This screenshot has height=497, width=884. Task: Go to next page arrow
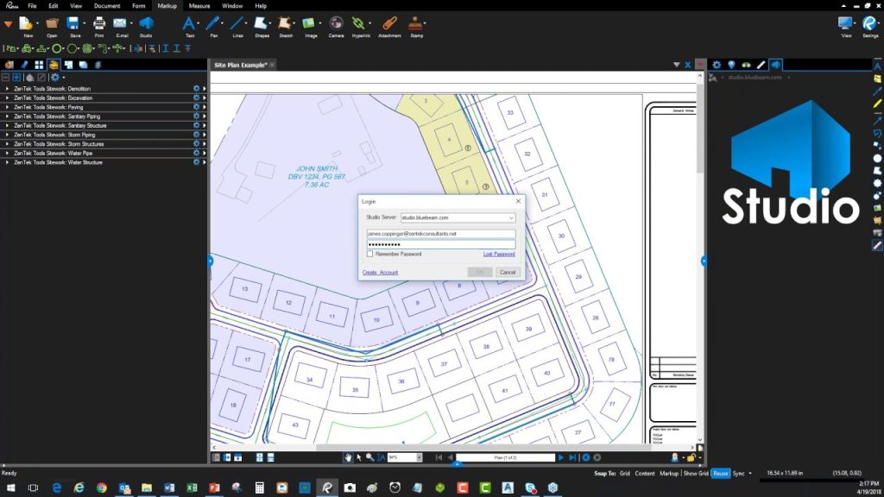tap(561, 457)
